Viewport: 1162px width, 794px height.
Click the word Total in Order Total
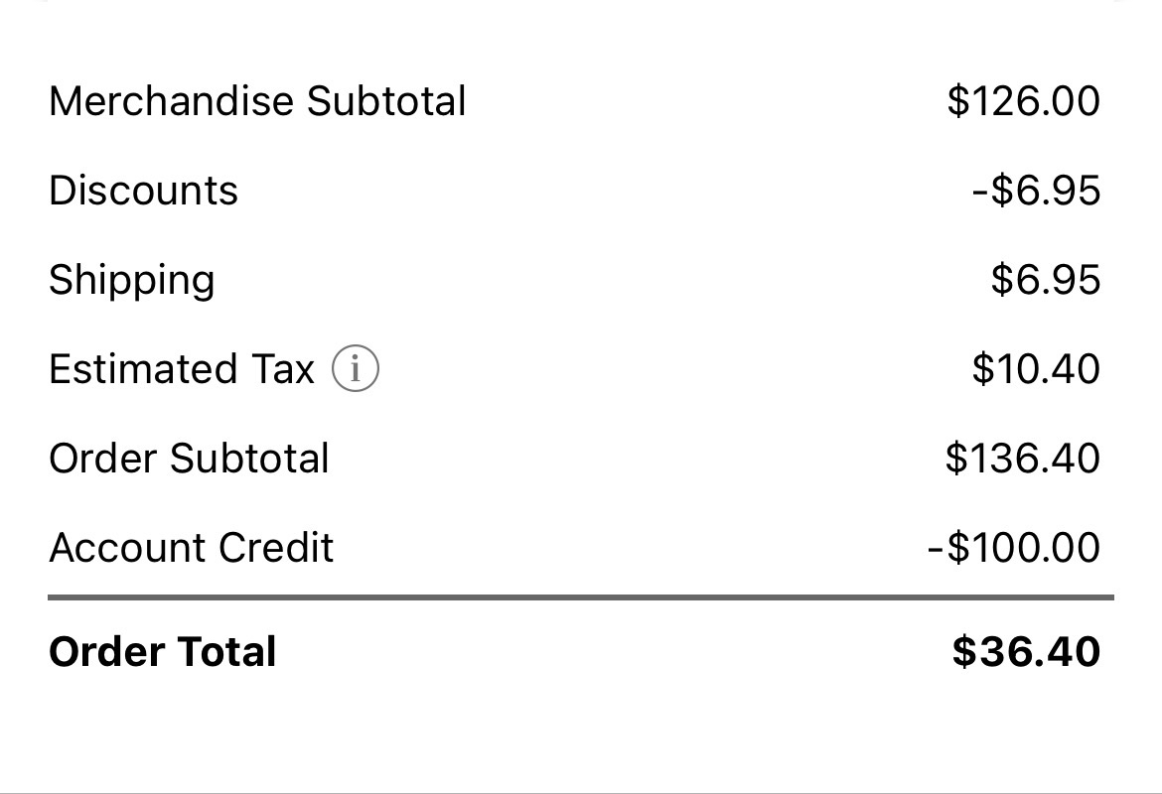(226, 652)
